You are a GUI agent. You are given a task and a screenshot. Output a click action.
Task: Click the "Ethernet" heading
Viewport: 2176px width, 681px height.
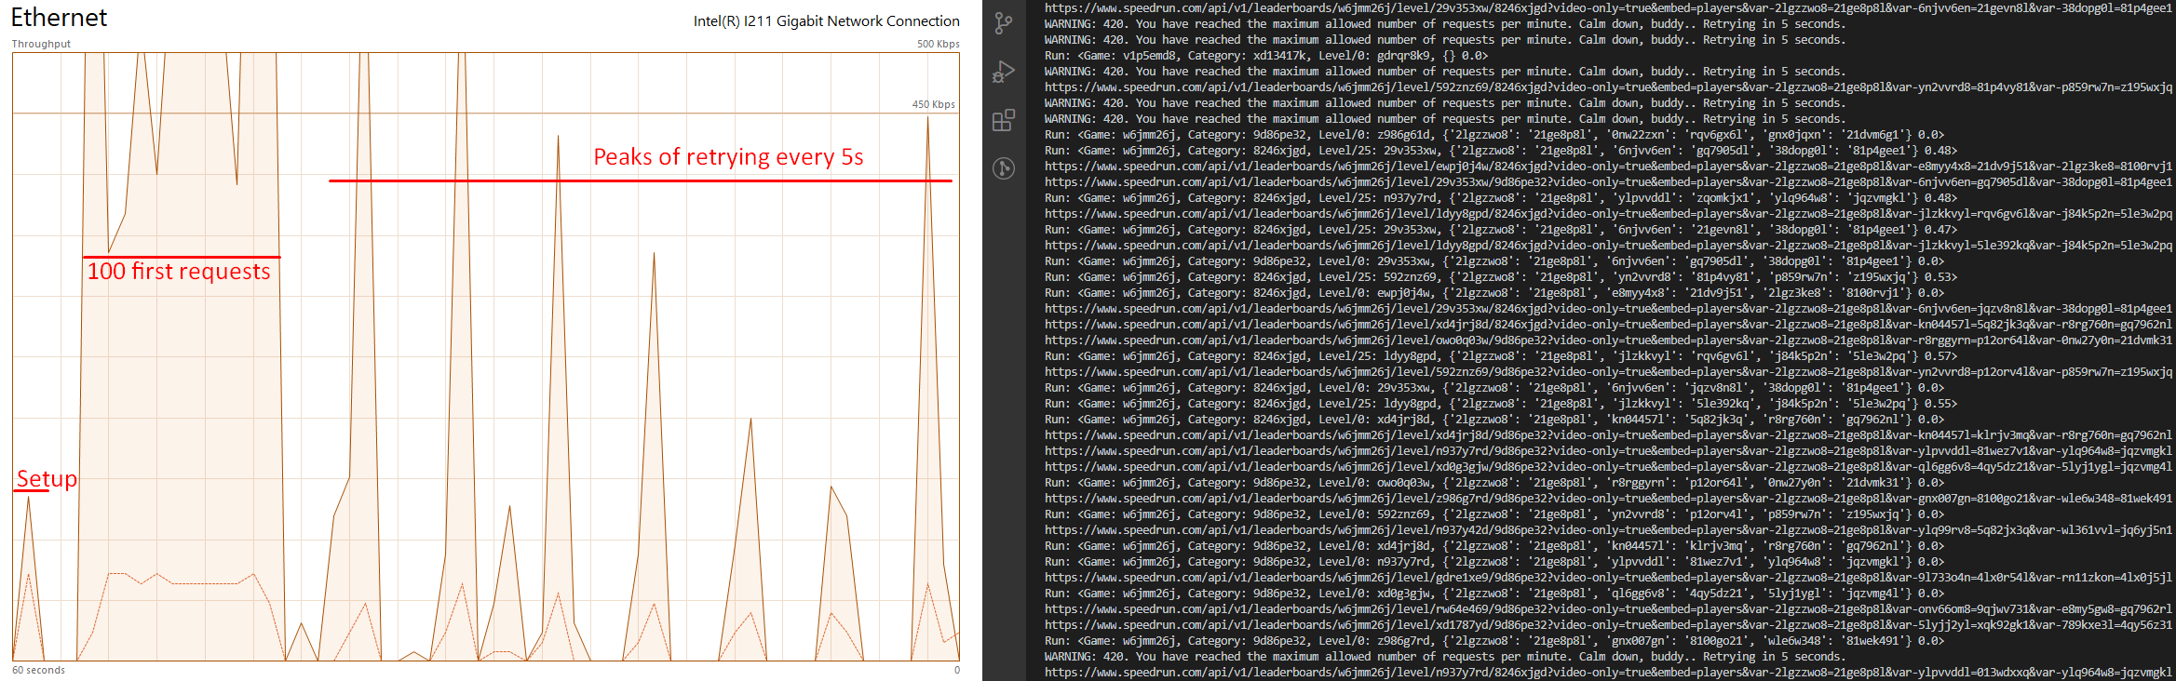click(59, 18)
